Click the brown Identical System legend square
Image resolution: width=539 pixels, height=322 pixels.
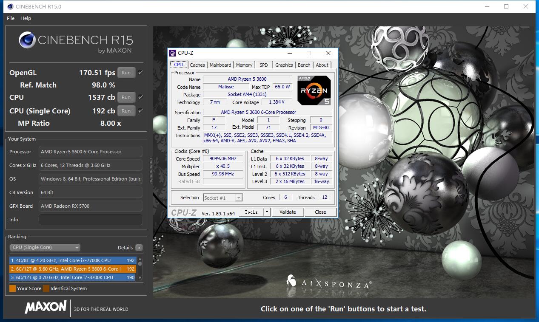click(46, 288)
